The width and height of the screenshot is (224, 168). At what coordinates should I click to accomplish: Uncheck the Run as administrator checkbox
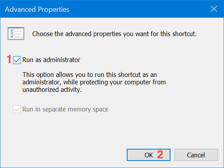[x=17, y=60]
